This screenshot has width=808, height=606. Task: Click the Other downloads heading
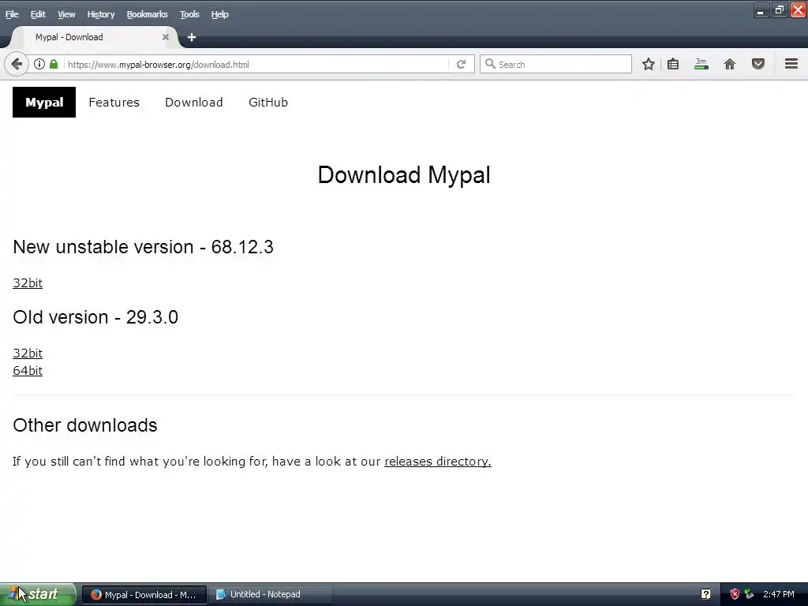(x=85, y=425)
